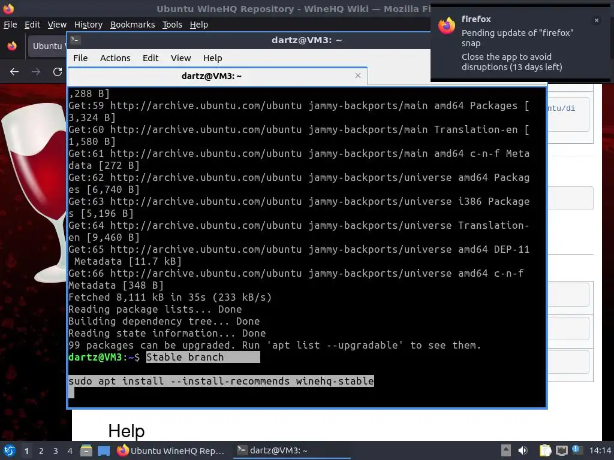This screenshot has height=460, width=614.
Task: Open the volume speaker tray icon
Action: [x=523, y=450]
